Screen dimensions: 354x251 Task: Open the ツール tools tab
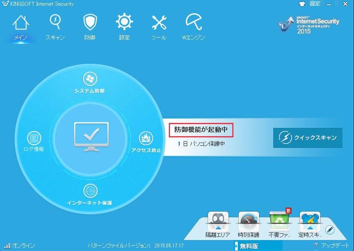[159, 28]
